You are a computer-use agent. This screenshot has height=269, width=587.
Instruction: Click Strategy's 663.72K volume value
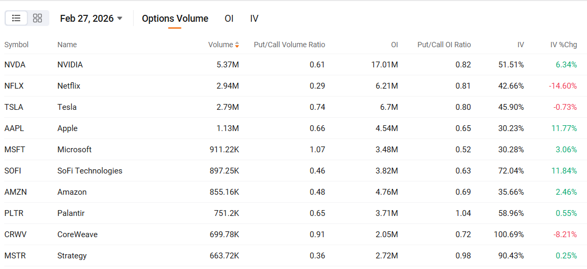(x=224, y=256)
